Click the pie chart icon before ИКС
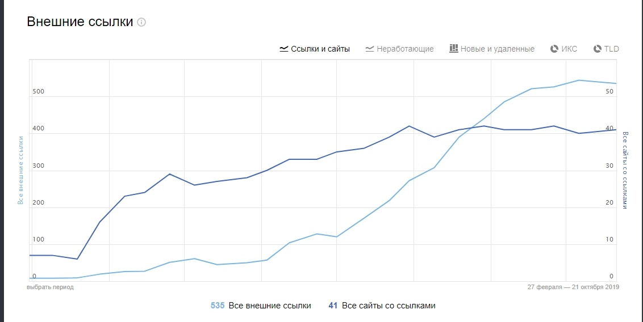 (x=554, y=49)
